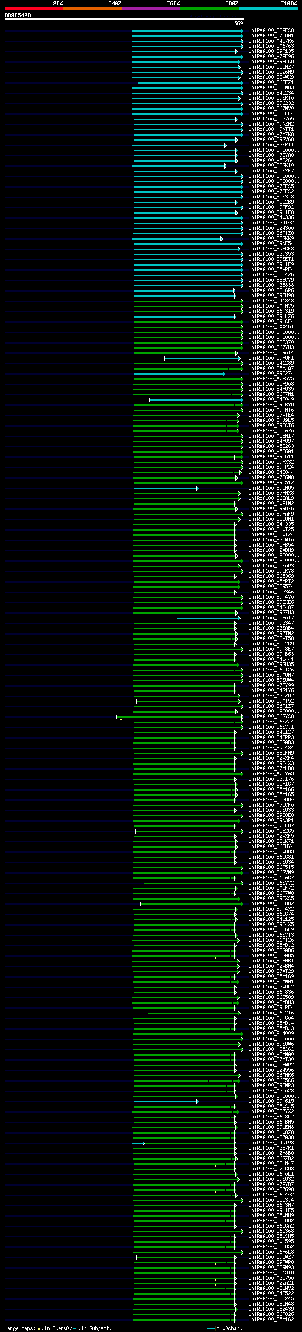Select the UniRef100_B9MUN7 label
Viewport: 302px width, 1332px height.
pos(271,675)
